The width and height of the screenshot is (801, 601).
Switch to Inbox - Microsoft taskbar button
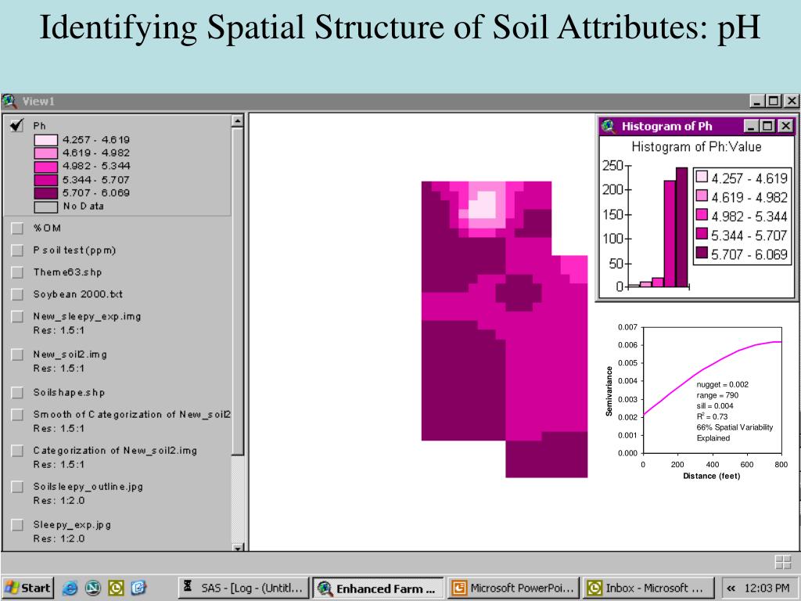pos(648,588)
